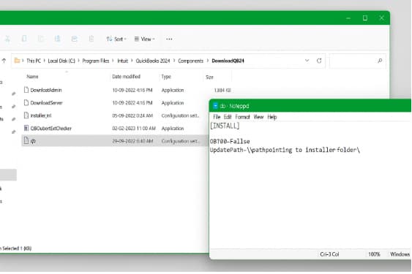Select the QBOubertExtChecker file
The height and width of the screenshot is (274, 412).
[x=51, y=129]
